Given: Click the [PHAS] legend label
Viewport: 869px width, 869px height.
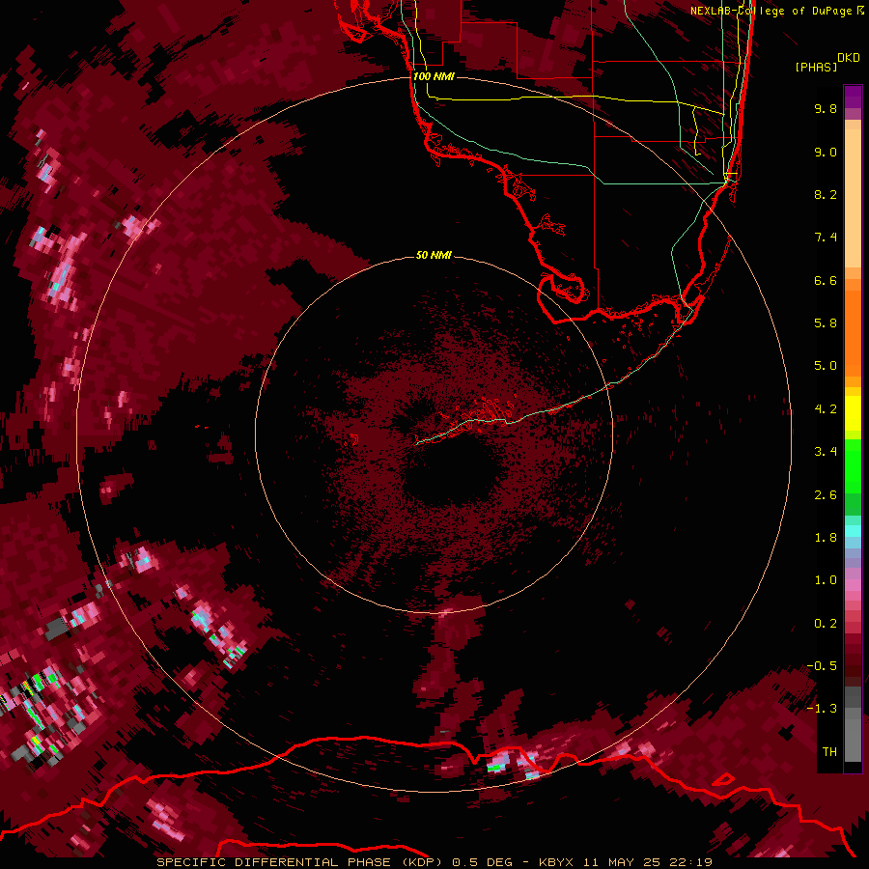Looking at the screenshot, I should click(816, 67).
